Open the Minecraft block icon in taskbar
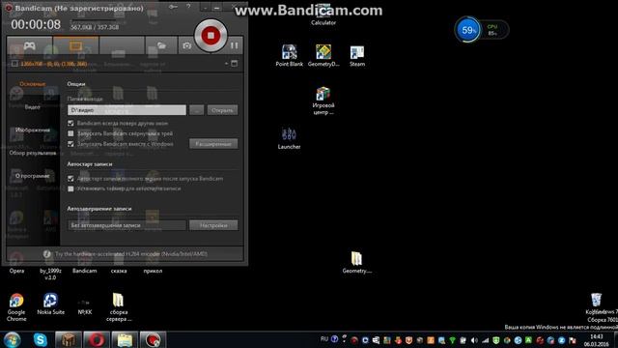 [x=69, y=339]
